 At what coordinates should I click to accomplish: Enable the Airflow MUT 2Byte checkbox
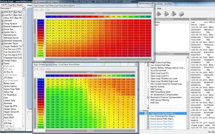tap(2, 18)
